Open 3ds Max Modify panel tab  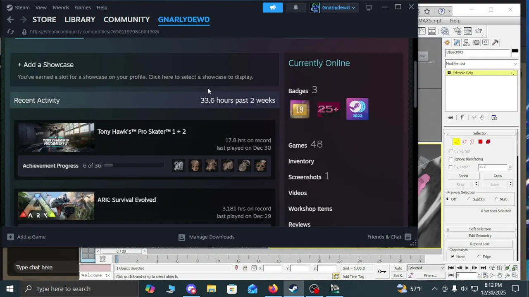[457, 42]
